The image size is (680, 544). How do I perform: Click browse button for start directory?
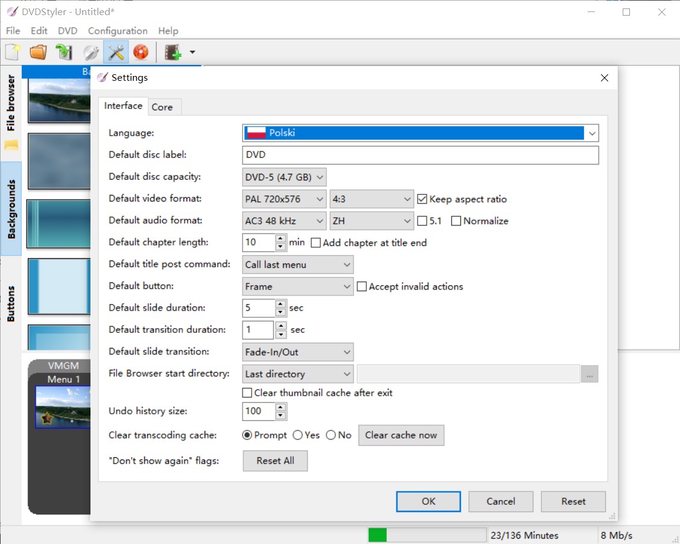(x=589, y=374)
